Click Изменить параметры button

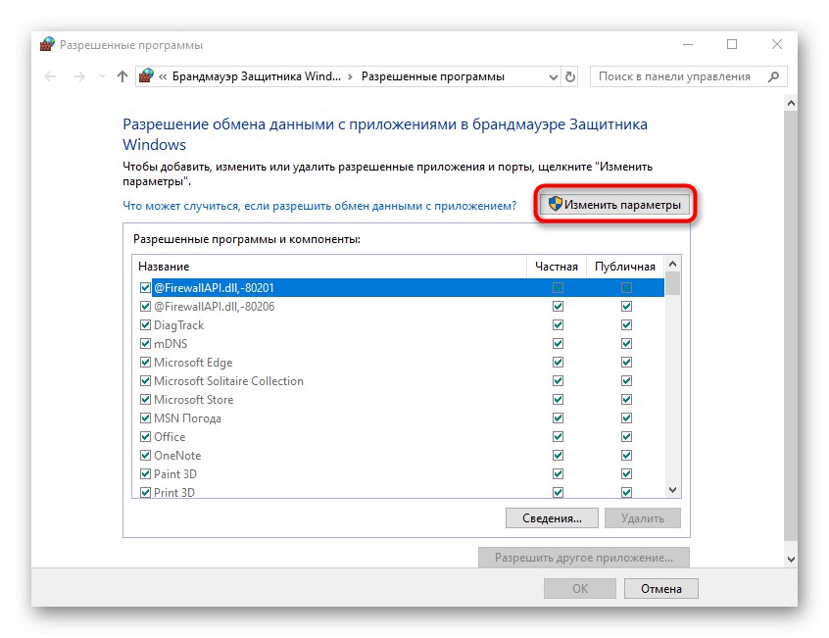(614, 205)
